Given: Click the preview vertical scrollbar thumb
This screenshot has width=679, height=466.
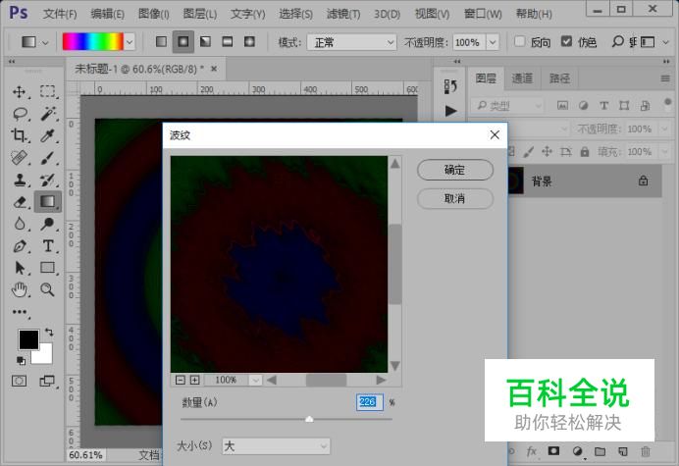Looking at the screenshot, I should [x=394, y=264].
